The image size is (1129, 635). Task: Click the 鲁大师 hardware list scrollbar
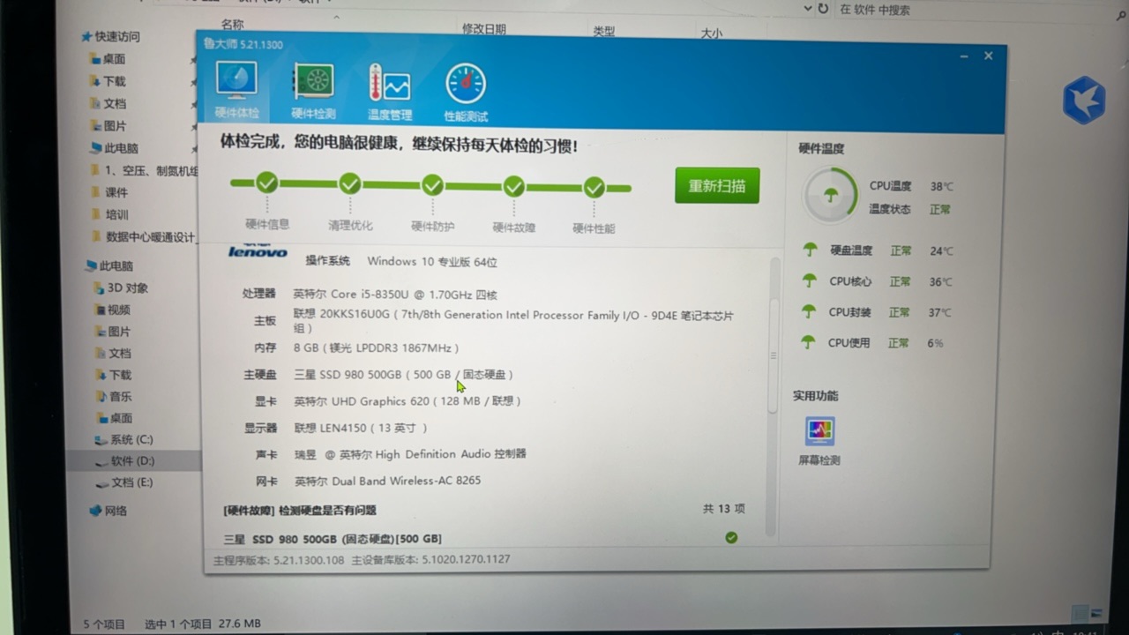point(773,355)
